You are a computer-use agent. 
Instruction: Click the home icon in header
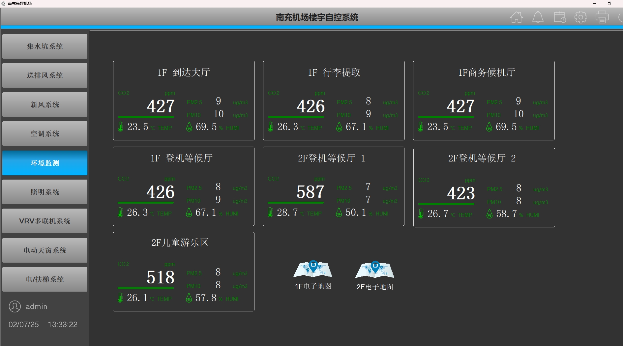click(516, 17)
